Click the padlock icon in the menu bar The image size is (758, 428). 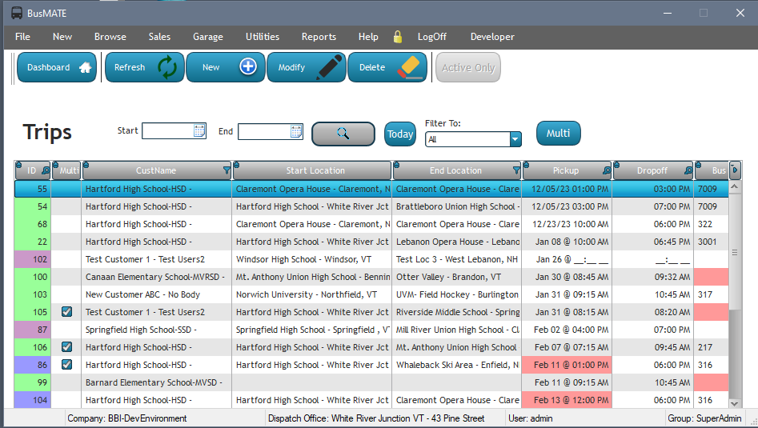pyautogui.click(x=398, y=37)
